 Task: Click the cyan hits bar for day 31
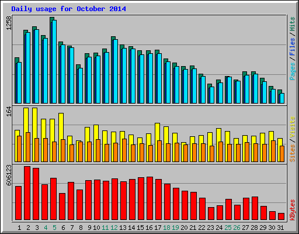coord(282,98)
